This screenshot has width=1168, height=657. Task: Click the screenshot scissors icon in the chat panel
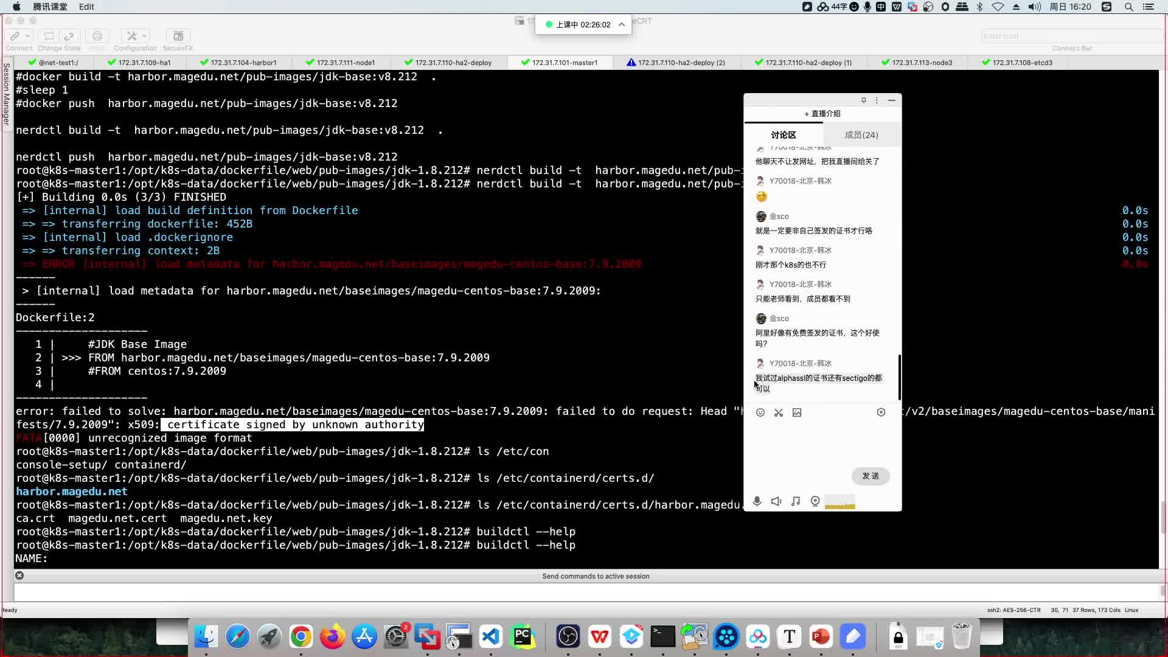click(778, 412)
